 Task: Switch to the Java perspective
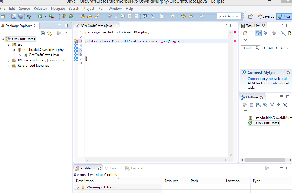click(284, 16)
